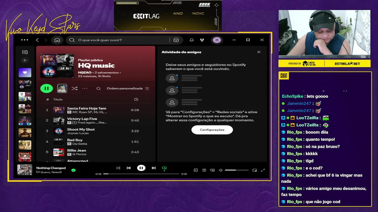The image size is (378, 212).
Task: Open 'Quavo, Takeoff' artist link in player
Action: tap(51, 172)
